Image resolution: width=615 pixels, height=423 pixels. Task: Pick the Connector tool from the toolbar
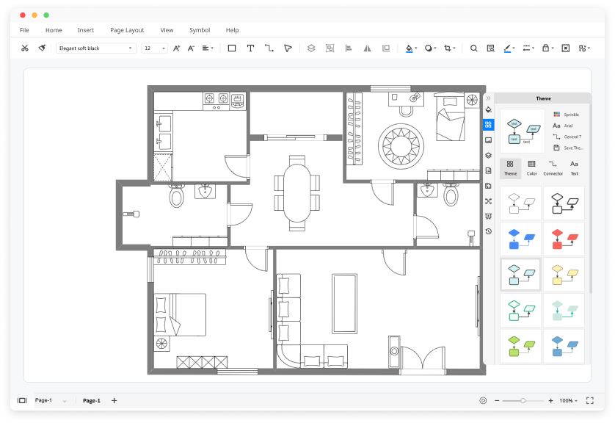point(270,48)
